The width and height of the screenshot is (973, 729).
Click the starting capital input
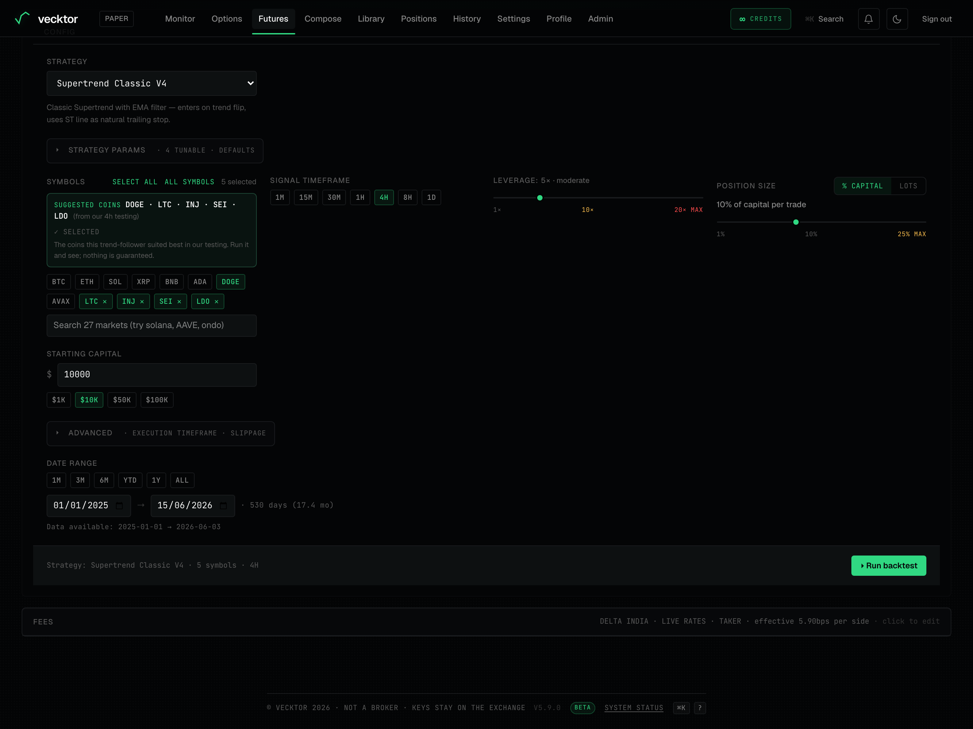[157, 375]
